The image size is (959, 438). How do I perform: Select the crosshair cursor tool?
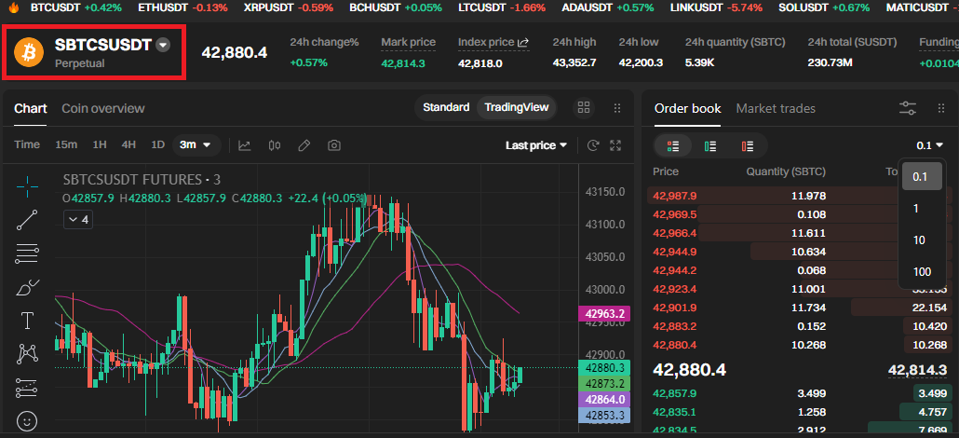[28, 185]
